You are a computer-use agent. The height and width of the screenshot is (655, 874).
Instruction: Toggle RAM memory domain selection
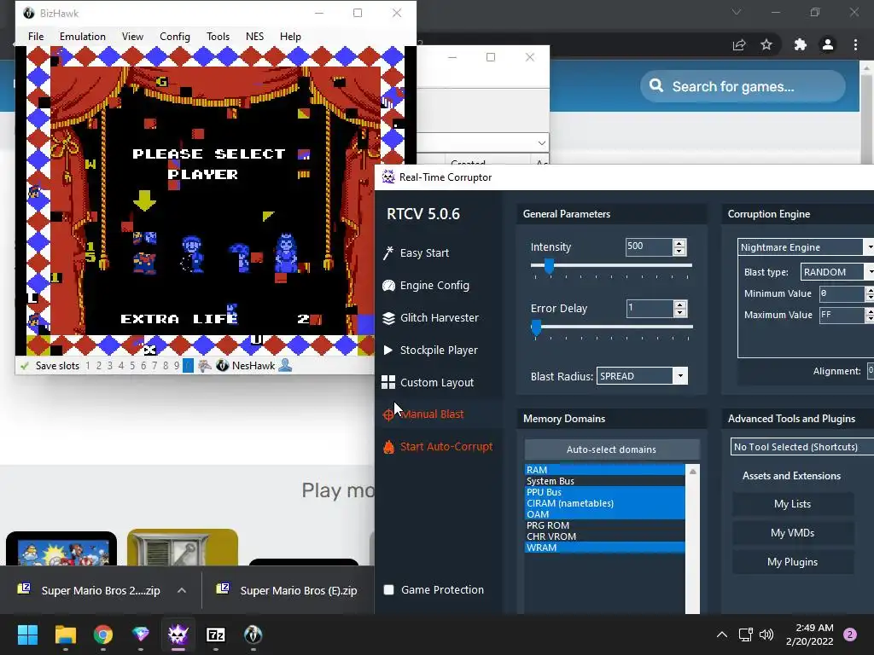point(605,470)
